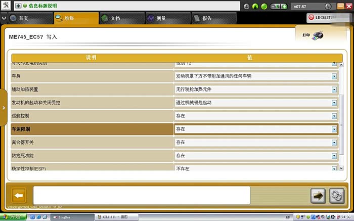Image resolution: width=354 pixels, height=221 pixels.
Task: Expand the 离合器开关 value dropdown
Action: tap(334, 143)
